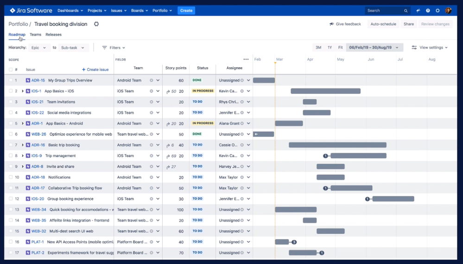Check the box for row 17 PLAT-2
The width and height of the screenshot is (463, 264).
click(x=11, y=253)
